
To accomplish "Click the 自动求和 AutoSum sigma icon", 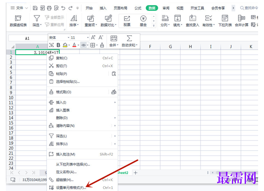I will pyautogui.click(x=129, y=38).
